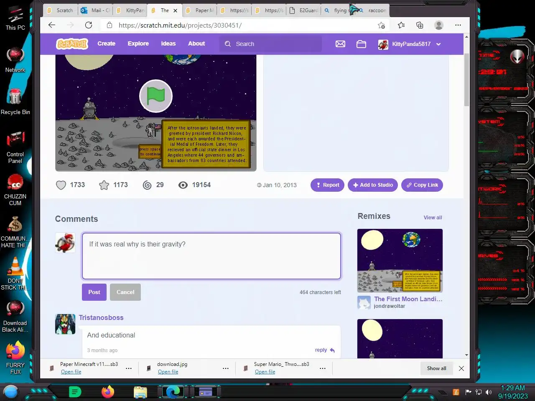Open the Explore menu item
The width and height of the screenshot is (535, 401).
click(138, 43)
